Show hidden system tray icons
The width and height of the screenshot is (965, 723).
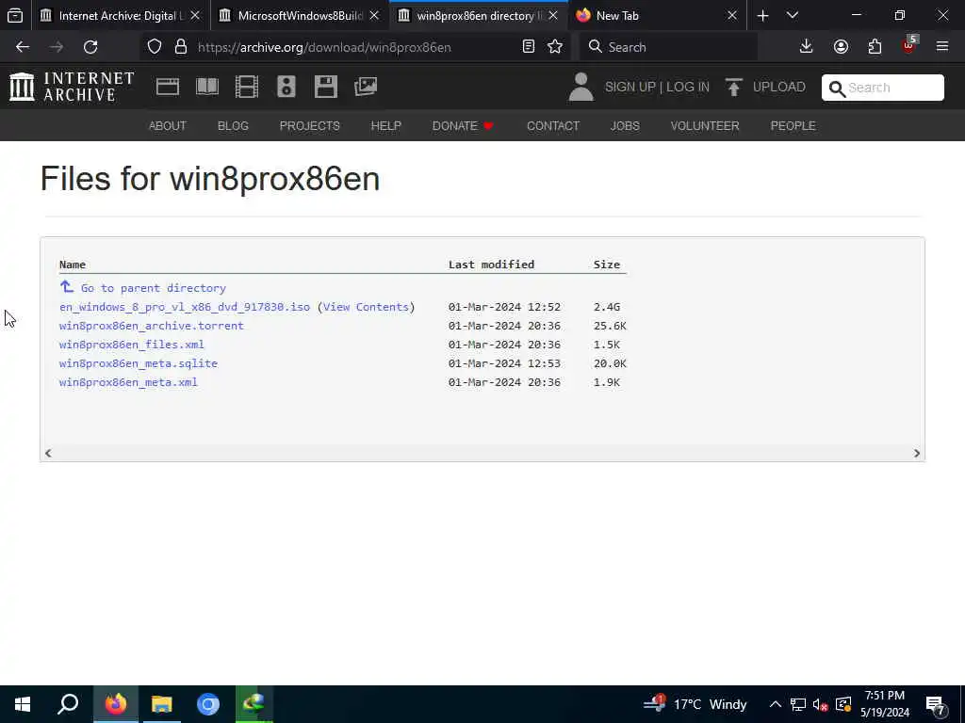coord(776,704)
